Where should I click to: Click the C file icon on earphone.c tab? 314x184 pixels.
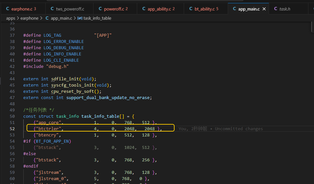point(8,9)
